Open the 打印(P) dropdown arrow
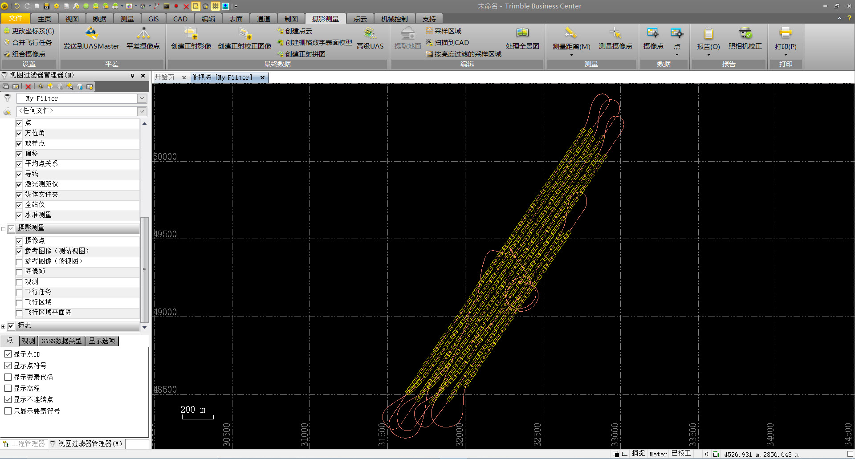Image resolution: width=855 pixels, height=459 pixels. coord(786,55)
